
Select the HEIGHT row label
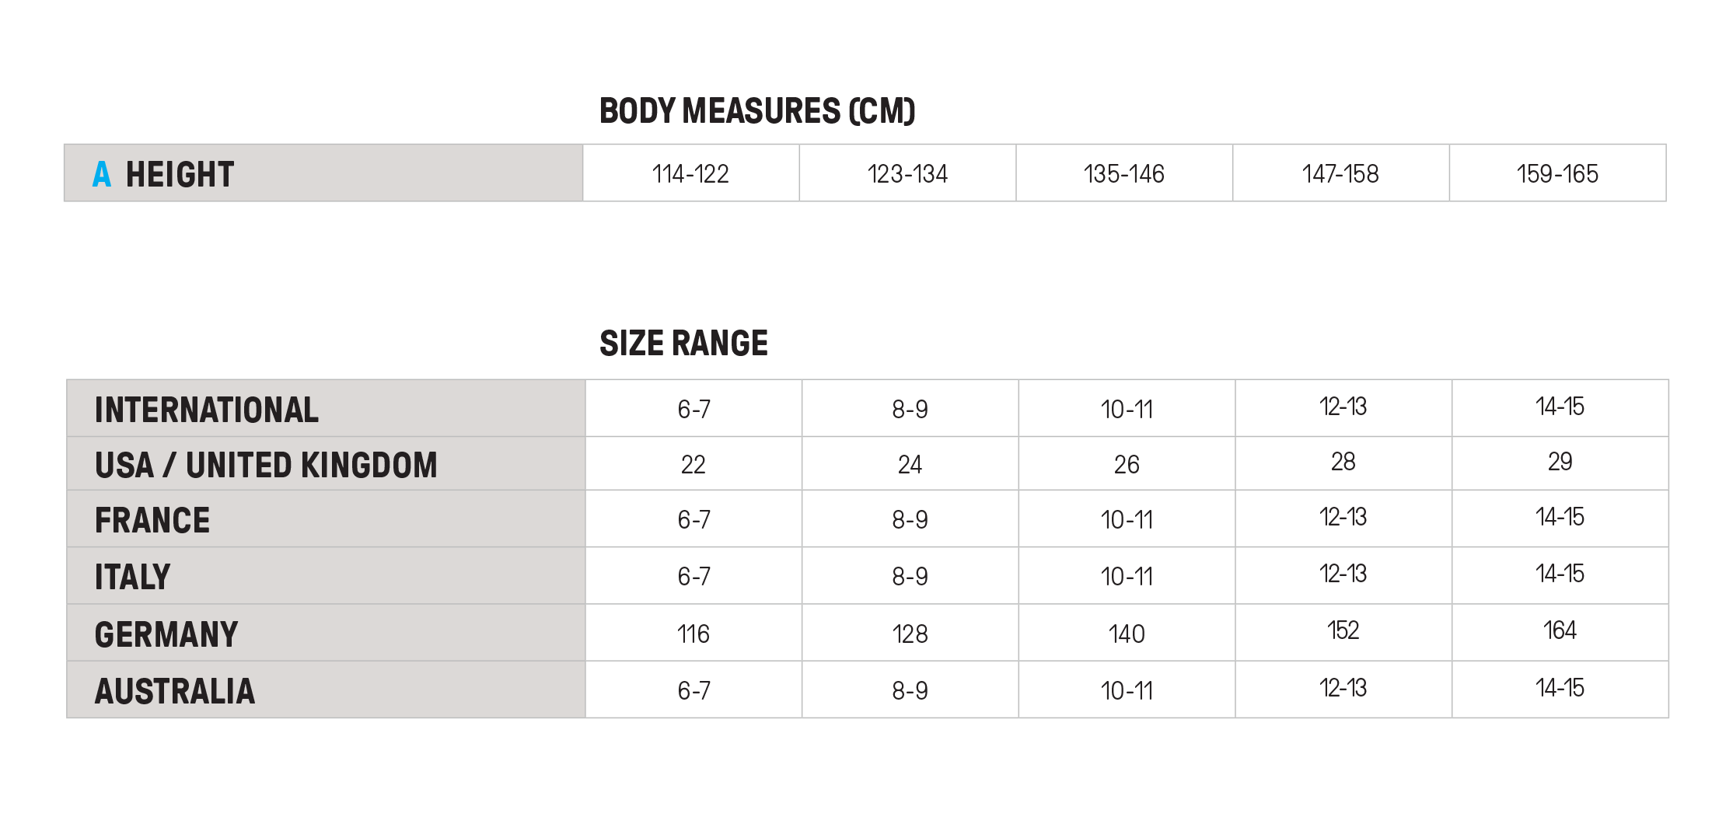(180, 174)
